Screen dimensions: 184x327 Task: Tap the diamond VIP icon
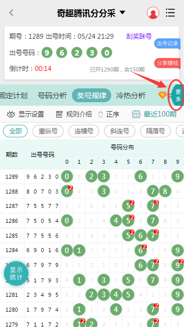[x=162, y=95]
